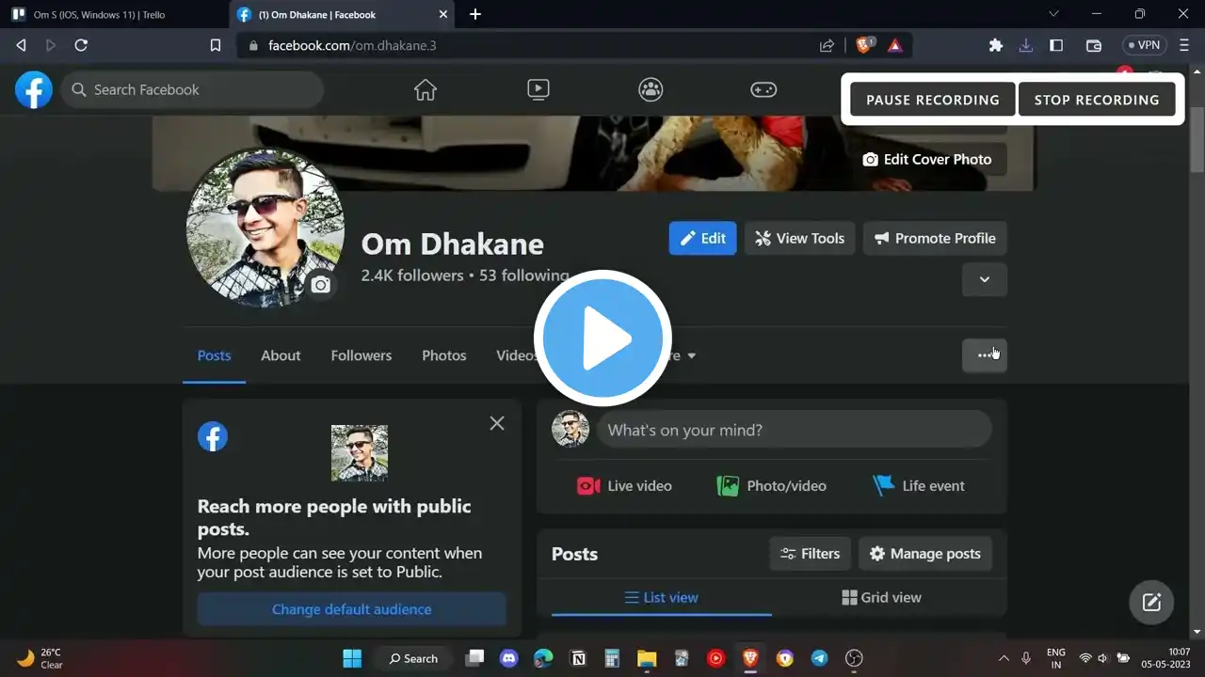Click the STOP RECORDING button
The image size is (1205, 677).
tap(1097, 100)
